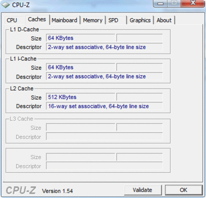
Task: Click the Version 1.54 text
Action: click(58, 191)
